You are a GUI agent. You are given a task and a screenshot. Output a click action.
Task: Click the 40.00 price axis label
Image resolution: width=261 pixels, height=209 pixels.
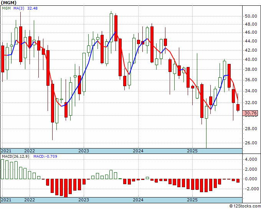[x=251, y=59]
